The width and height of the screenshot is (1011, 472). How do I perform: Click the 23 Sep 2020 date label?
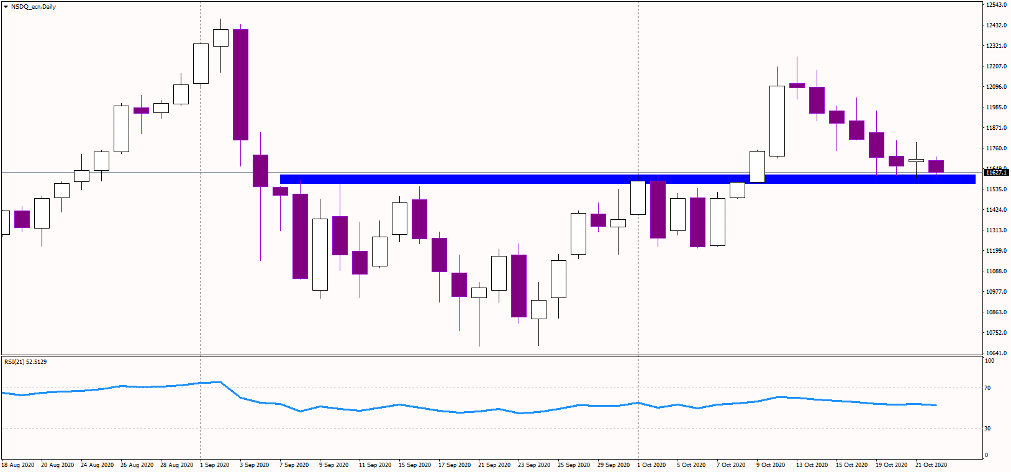point(535,465)
